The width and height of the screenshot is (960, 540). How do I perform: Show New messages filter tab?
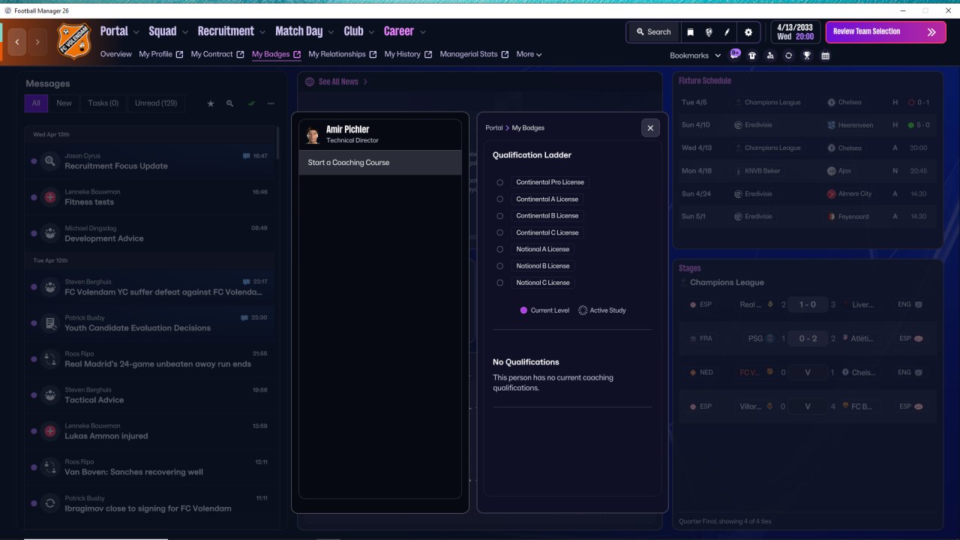pyautogui.click(x=64, y=103)
